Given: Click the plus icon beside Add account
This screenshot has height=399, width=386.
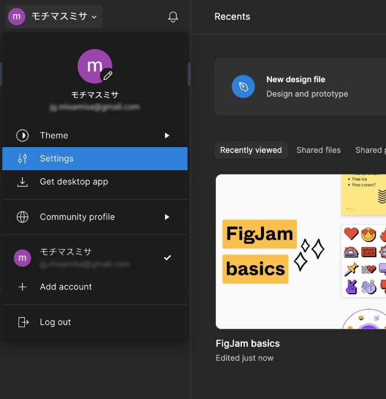Looking at the screenshot, I should point(23,287).
